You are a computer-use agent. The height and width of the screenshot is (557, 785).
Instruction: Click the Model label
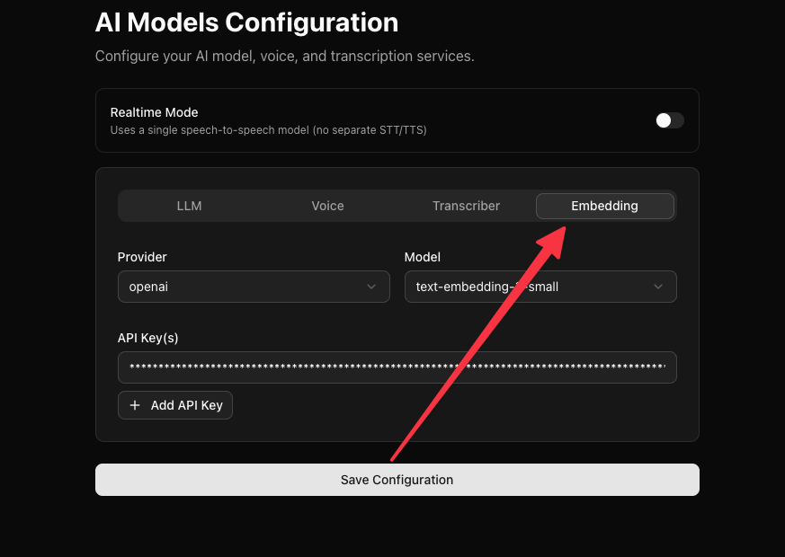click(423, 257)
